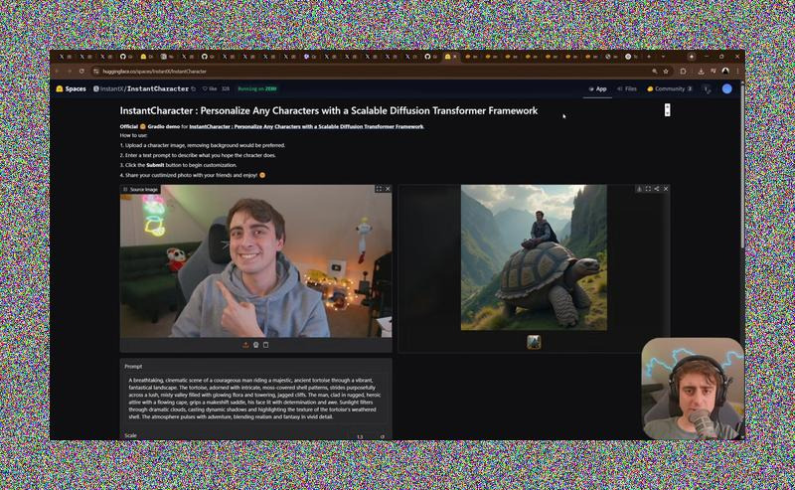Screen dimensions: 795x490
Task: Click the Source Image label tag
Action: 140,189
